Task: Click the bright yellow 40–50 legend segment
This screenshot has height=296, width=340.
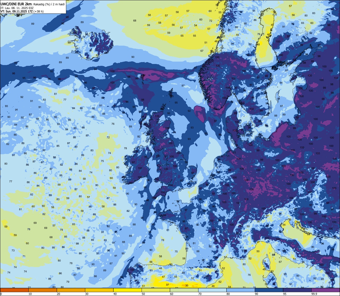Action: coord(127,290)
